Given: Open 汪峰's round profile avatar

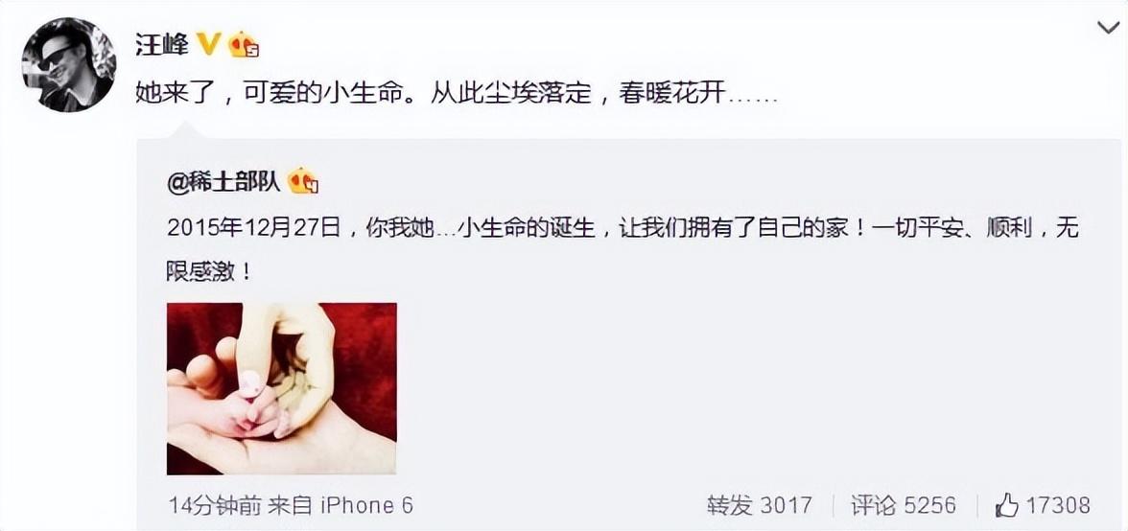Looking at the screenshot, I should pyautogui.click(x=69, y=64).
